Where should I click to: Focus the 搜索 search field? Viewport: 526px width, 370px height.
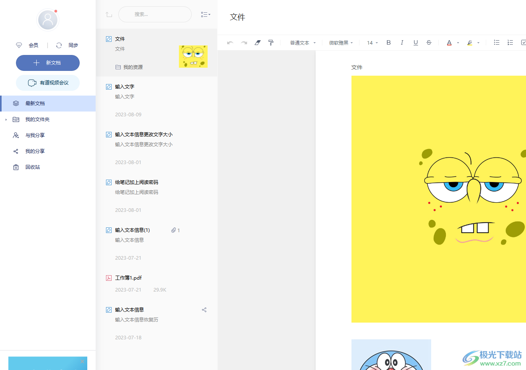(x=155, y=14)
